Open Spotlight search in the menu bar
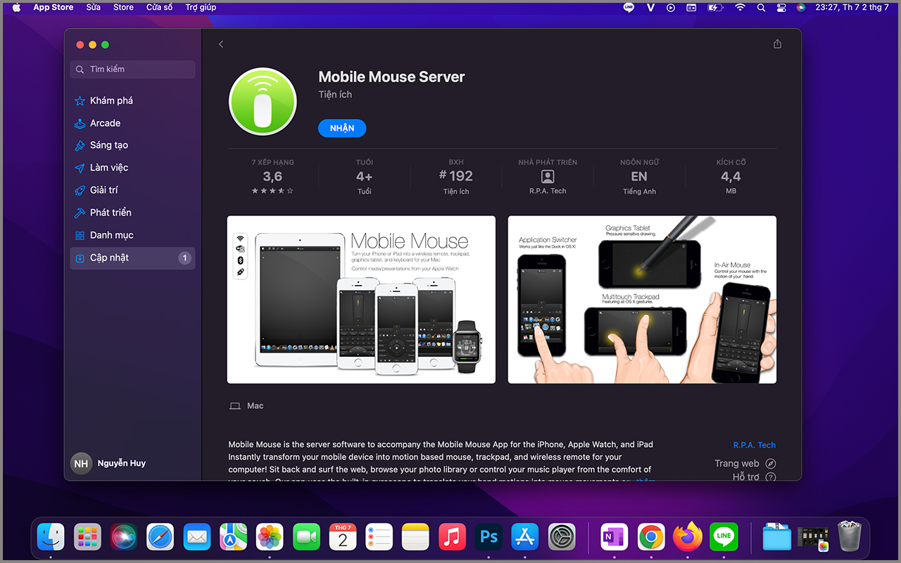The image size is (901, 563). coord(761,8)
